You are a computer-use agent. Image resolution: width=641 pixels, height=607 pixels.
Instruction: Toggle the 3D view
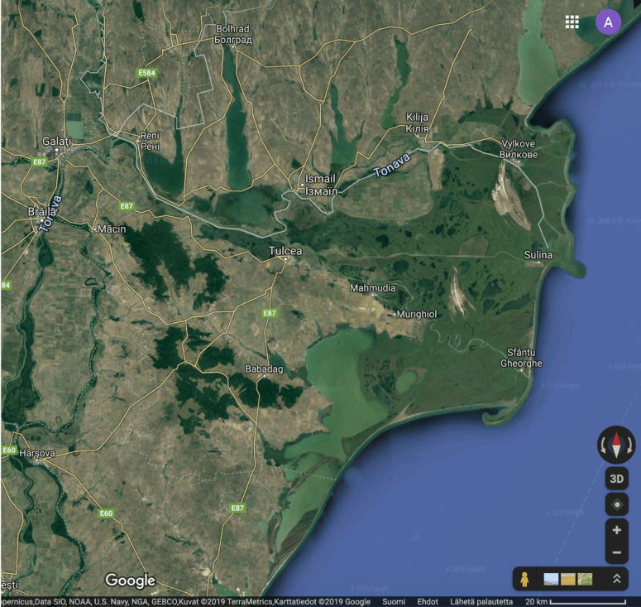pos(616,479)
